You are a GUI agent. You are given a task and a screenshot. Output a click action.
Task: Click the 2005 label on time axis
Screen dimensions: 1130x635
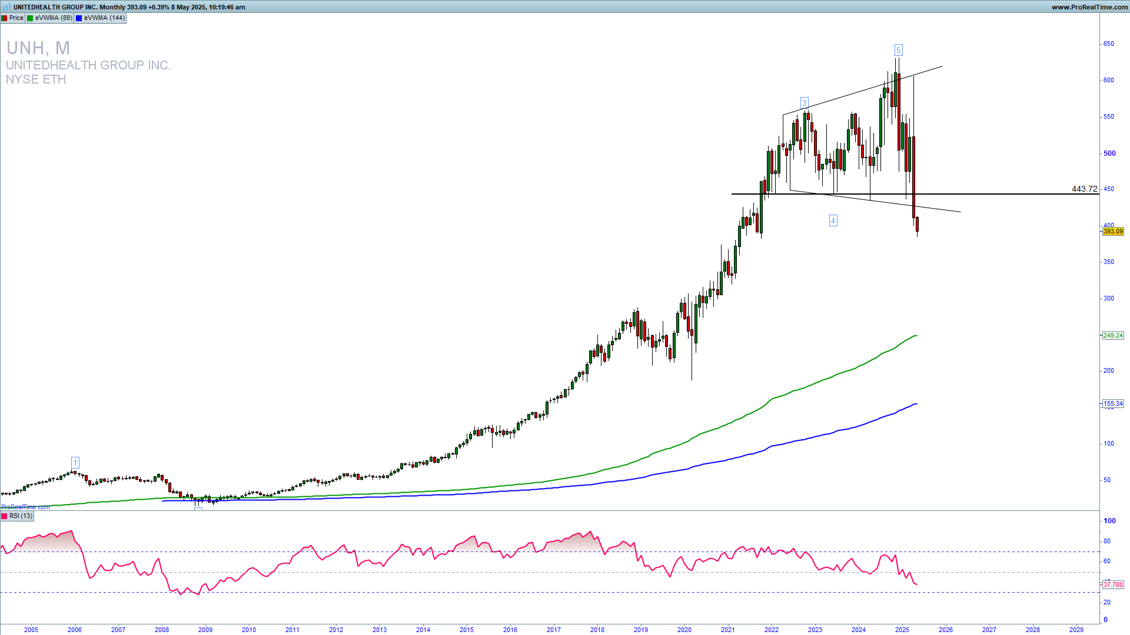click(x=31, y=630)
